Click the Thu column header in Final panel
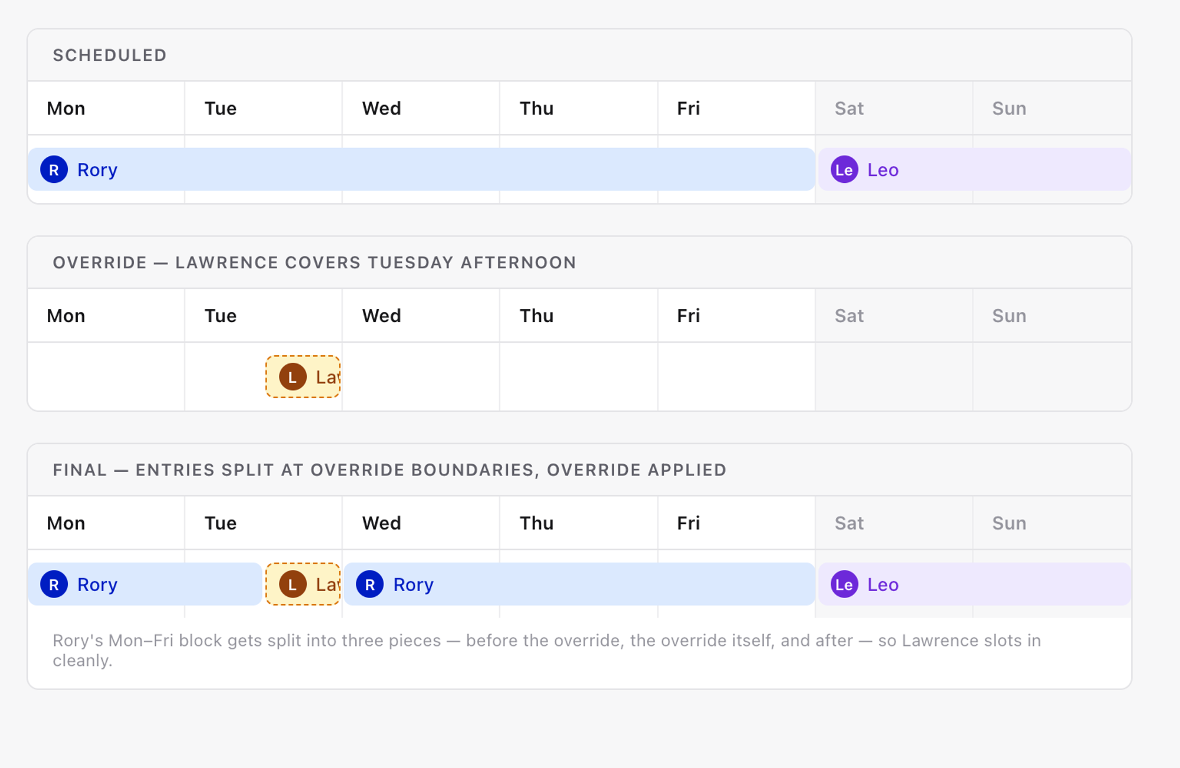Viewport: 1180px width, 768px height. 536,523
